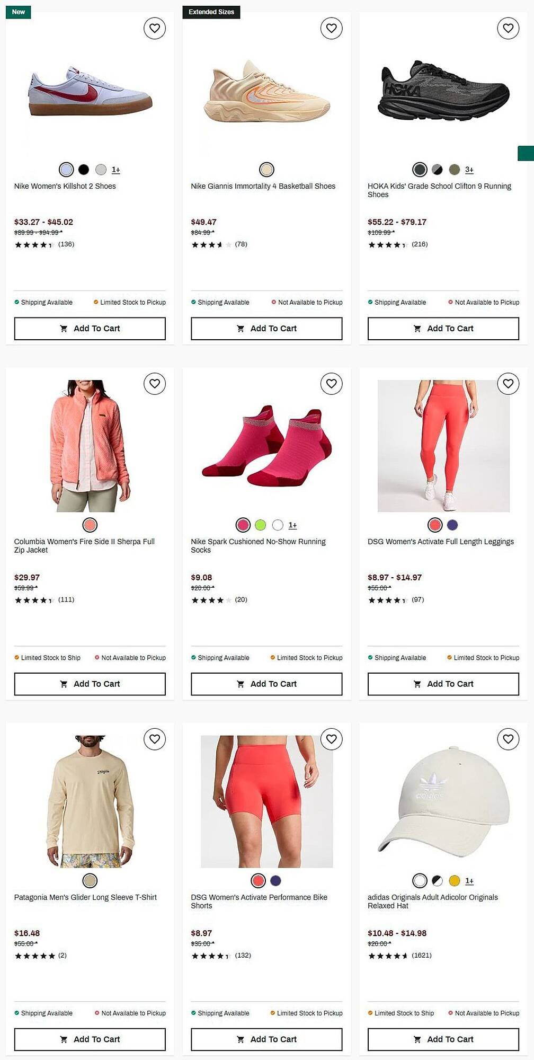Click heart icon on Patagonia Glider T-Shirt
This screenshot has height=1060, width=534.
tap(155, 739)
